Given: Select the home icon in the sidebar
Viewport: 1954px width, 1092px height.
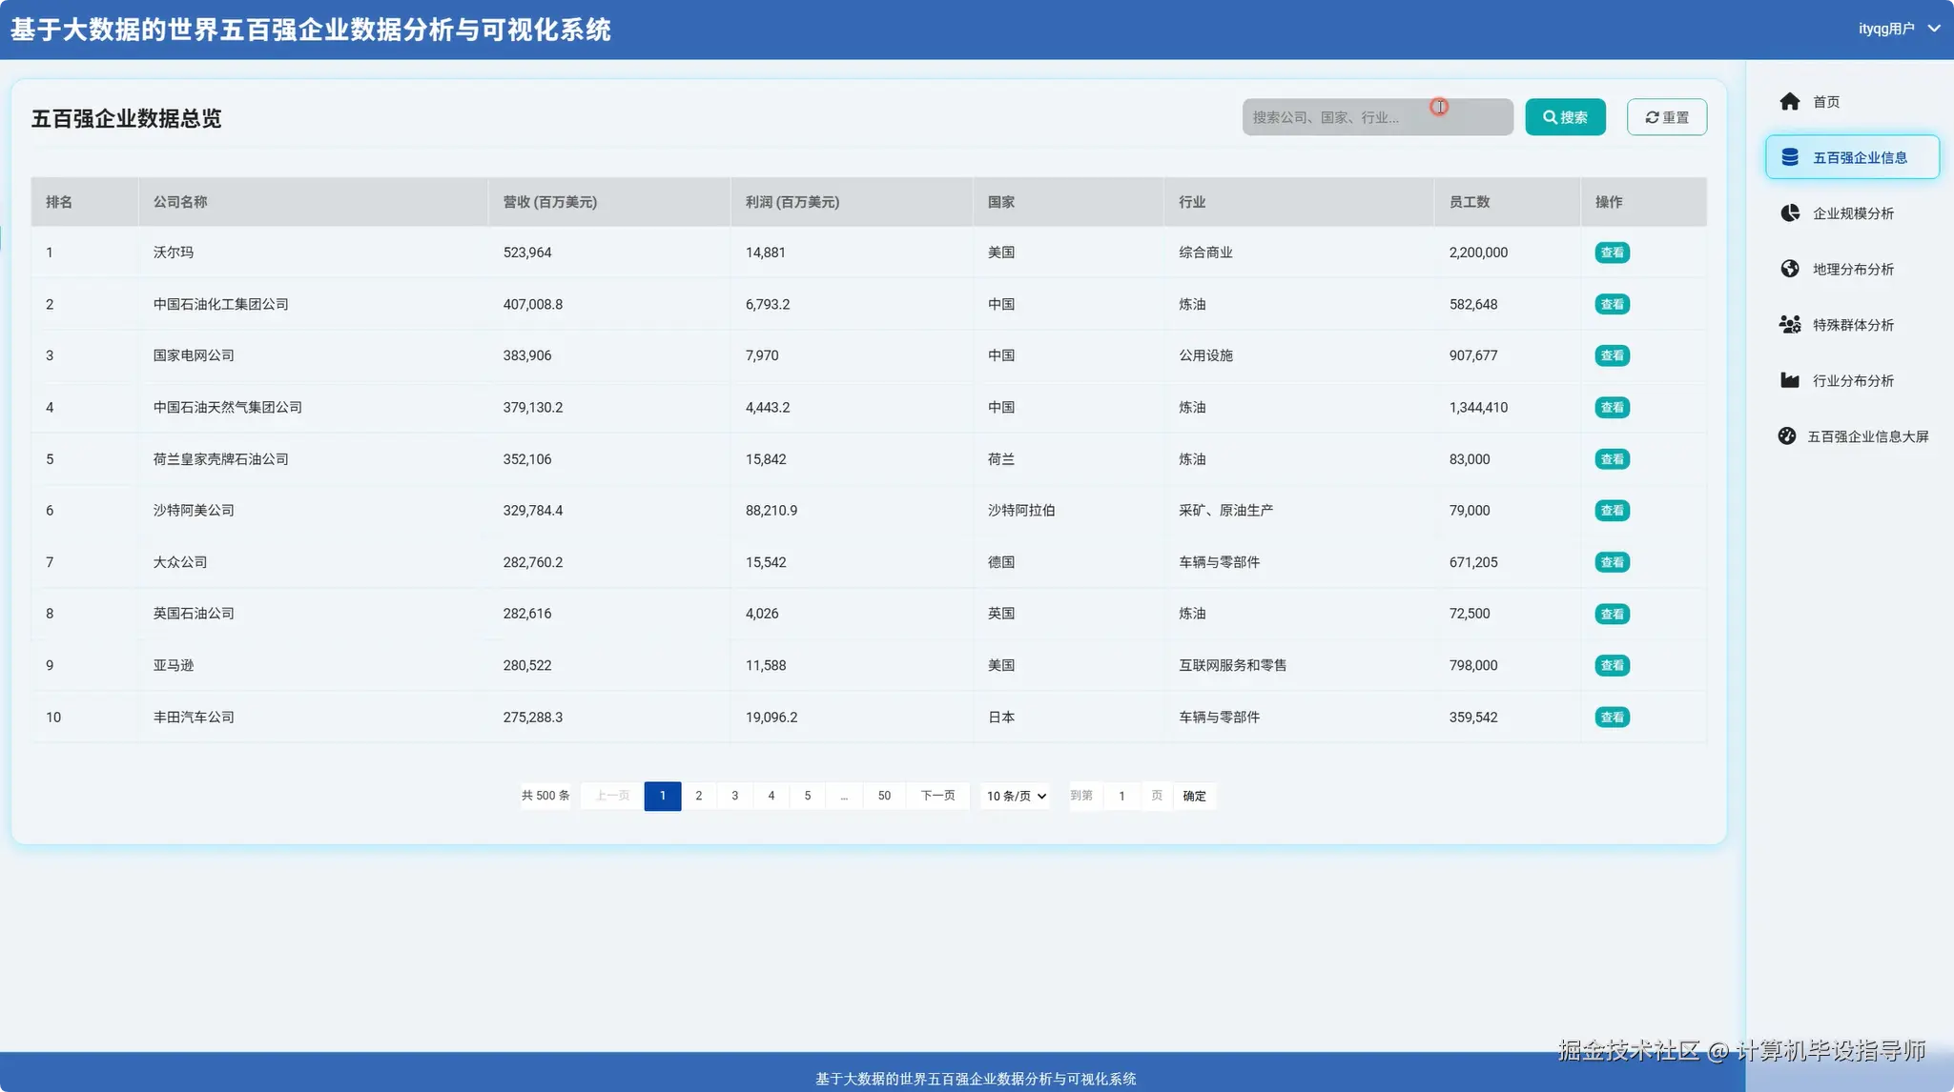Looking at the screenshot, I should pyautogui.click(x=1789, y=101).
